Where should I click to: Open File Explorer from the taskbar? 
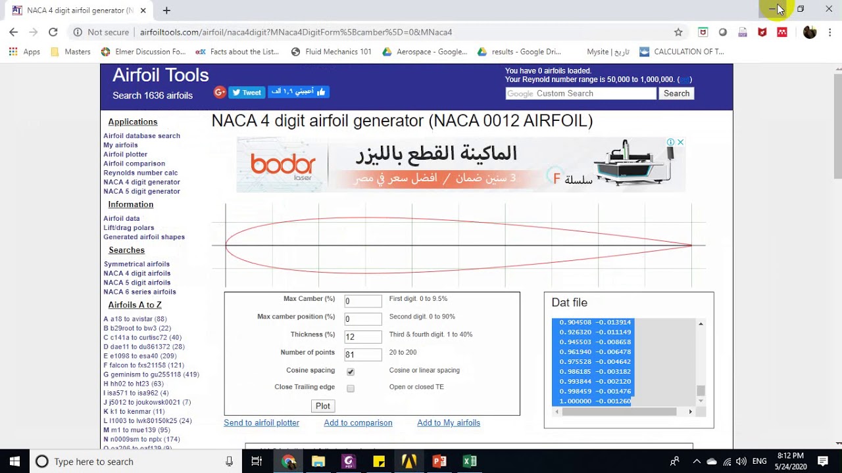tap(318, 461)
